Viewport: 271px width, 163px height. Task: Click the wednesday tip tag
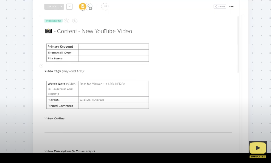53,21
